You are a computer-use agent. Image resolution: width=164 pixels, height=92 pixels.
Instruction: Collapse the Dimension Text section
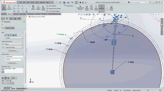point(23,66)
